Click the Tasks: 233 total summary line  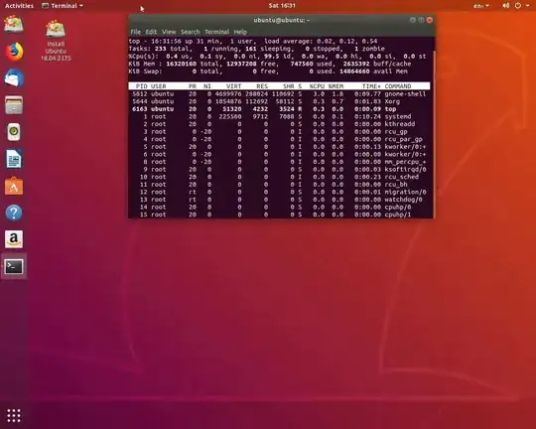pos(257,49)
